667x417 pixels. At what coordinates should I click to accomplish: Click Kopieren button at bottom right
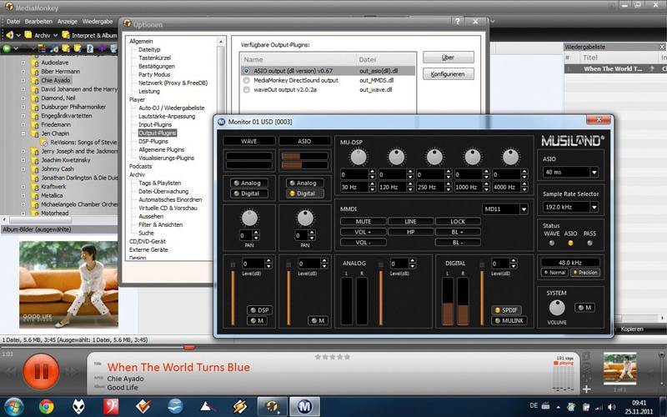632,329
